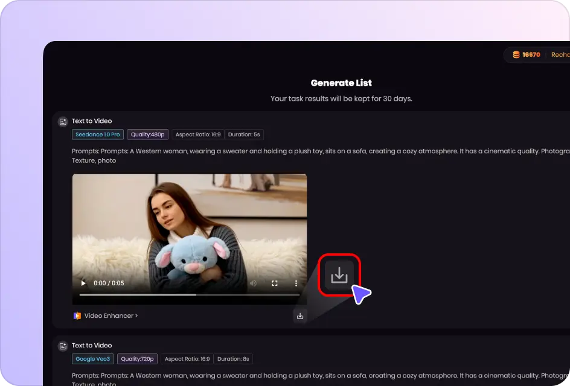Click the 16670 credits balance
Viewport: 570px width, 386px height.
tap(531, 55)
